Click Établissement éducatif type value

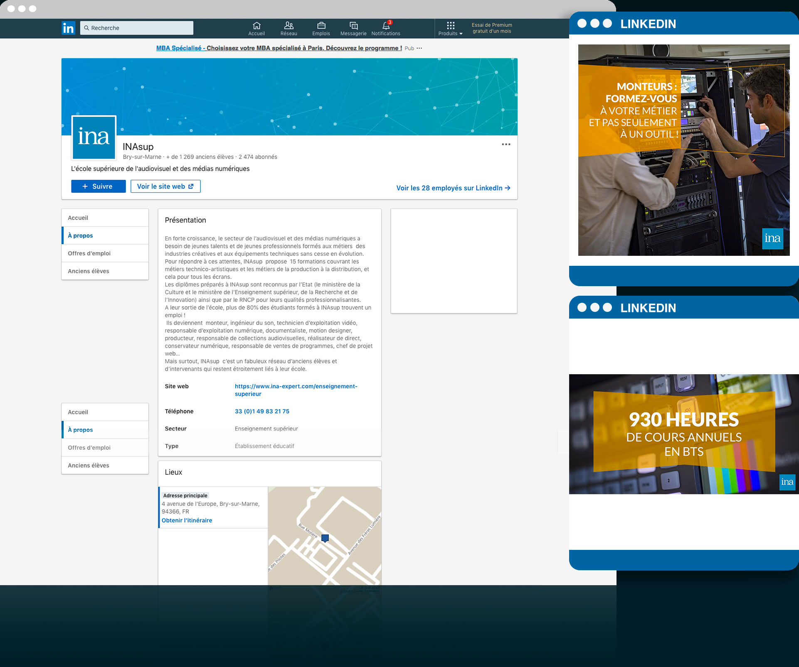[264, 446]
